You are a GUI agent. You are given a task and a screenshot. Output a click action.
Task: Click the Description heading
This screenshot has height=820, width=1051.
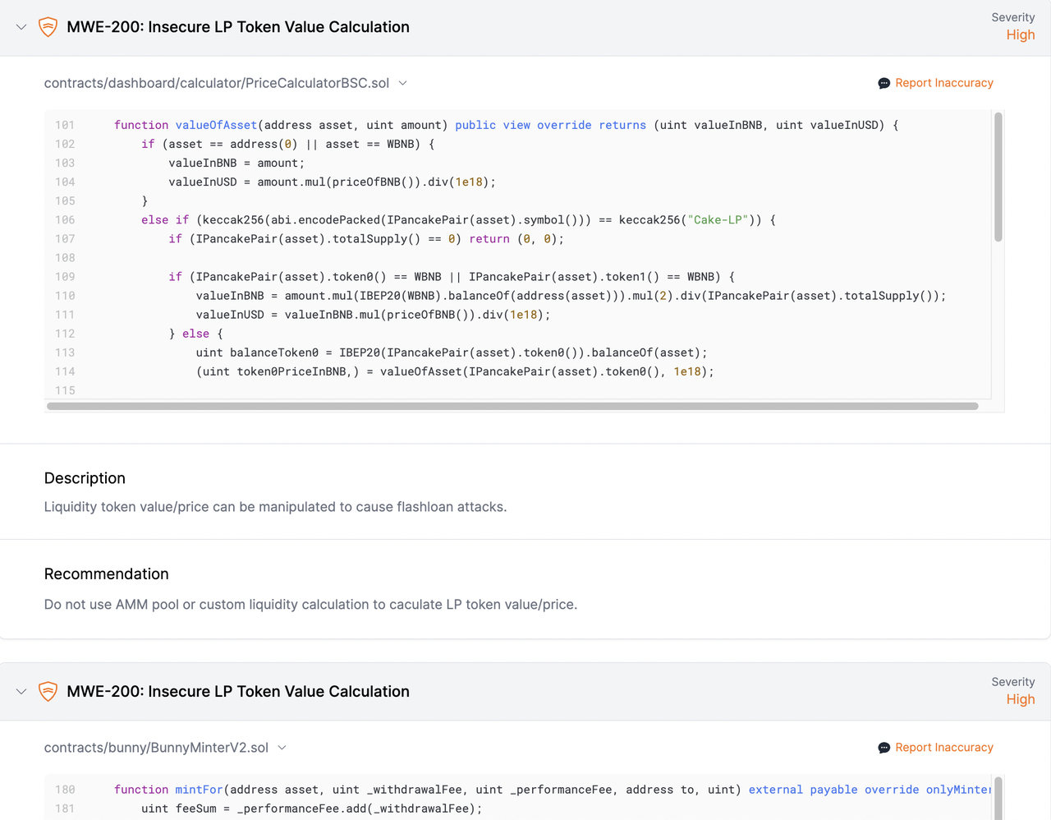(85, 478)
